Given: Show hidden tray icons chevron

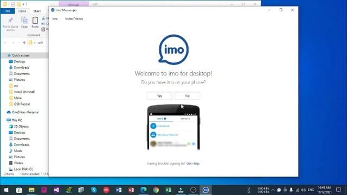Looking at the screenshot, I should pos(273,190).
